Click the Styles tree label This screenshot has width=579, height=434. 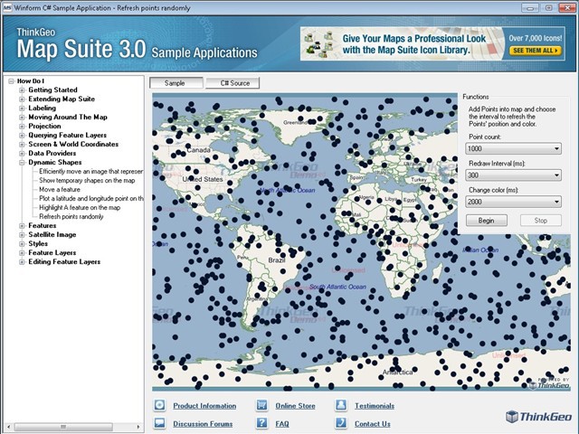point(38,243)
